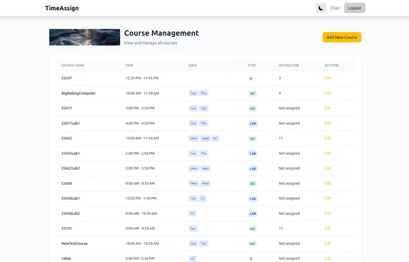Click the Chair user label

tap(335, 8)
